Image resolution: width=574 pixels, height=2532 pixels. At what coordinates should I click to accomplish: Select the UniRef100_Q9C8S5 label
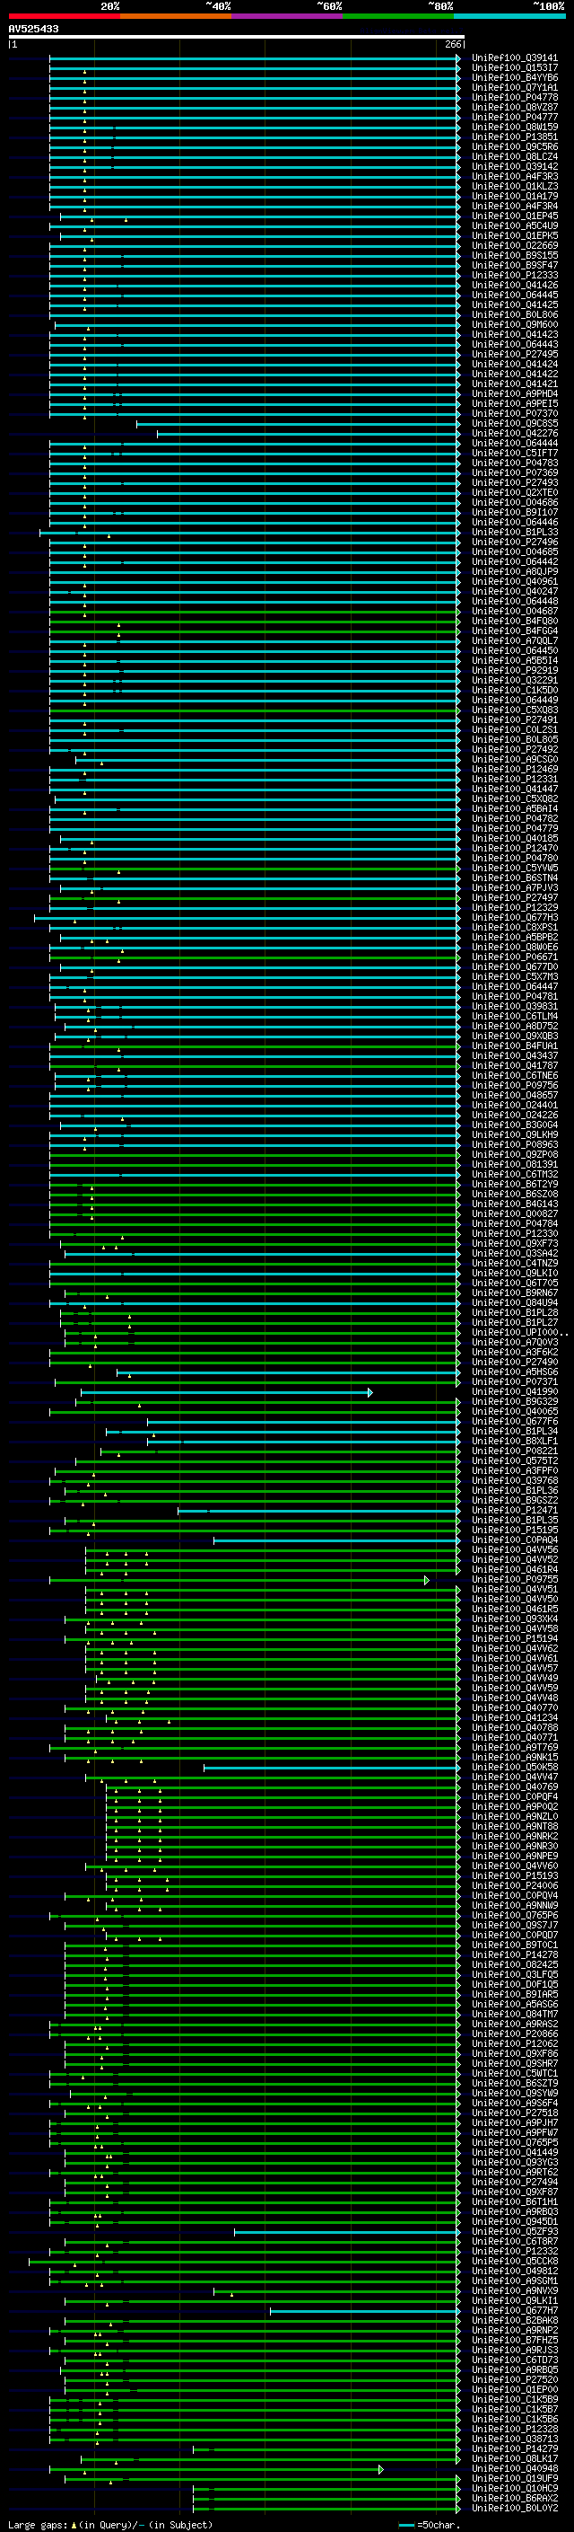514,424
